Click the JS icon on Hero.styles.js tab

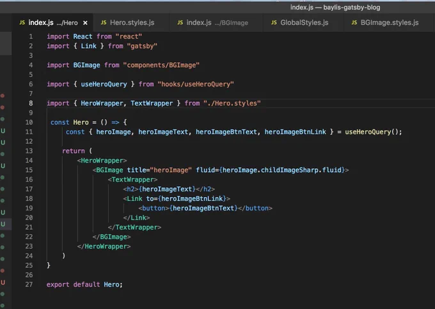click(104, 23)
